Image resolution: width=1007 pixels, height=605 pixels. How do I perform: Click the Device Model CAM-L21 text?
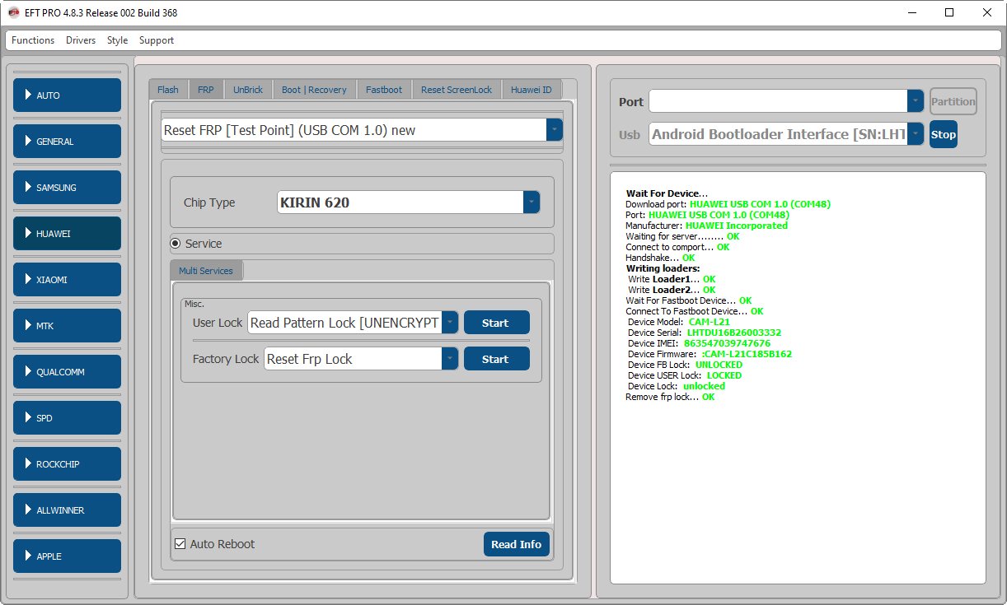(x=710, y=322)
